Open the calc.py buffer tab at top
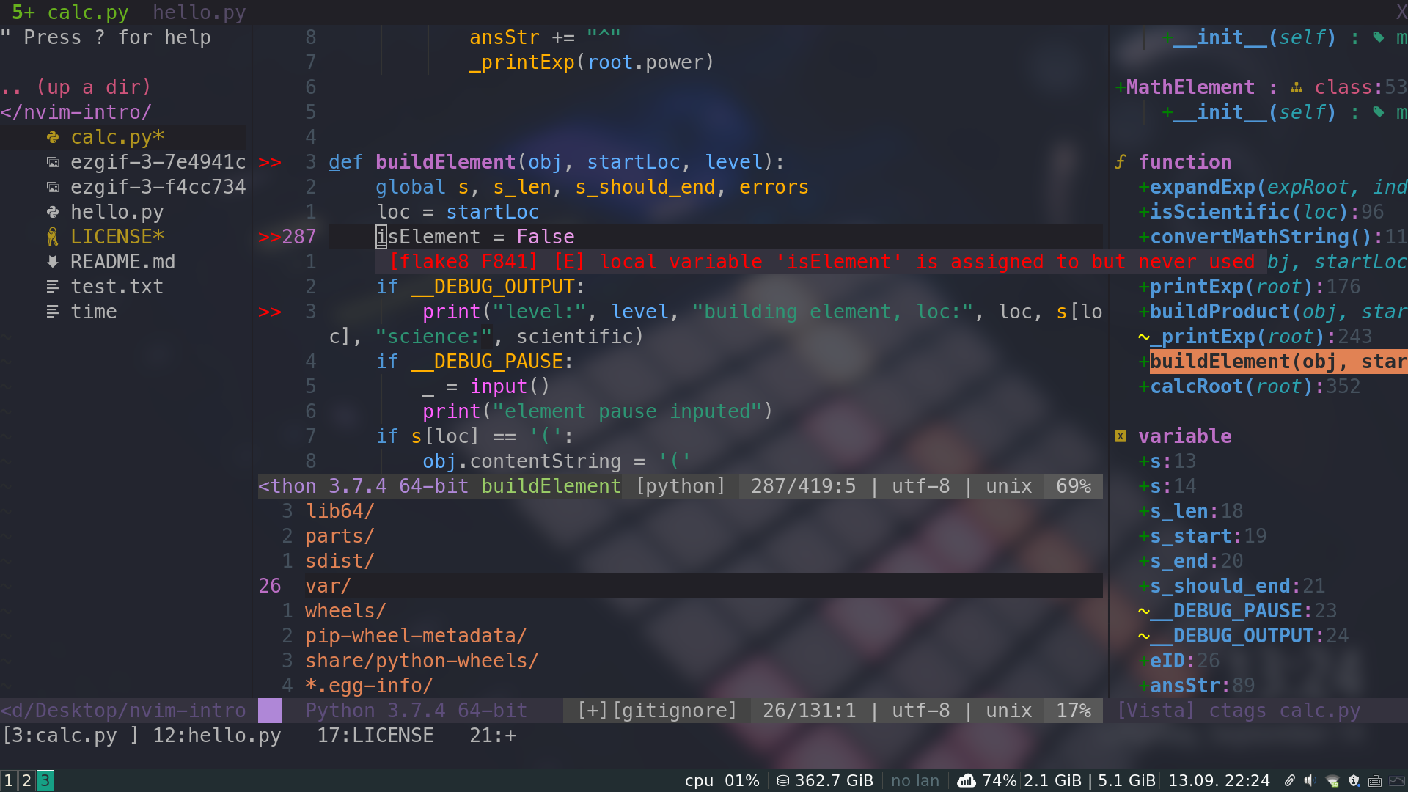The height and width of the screenshot is (792, 1408). tap(70, 12)
